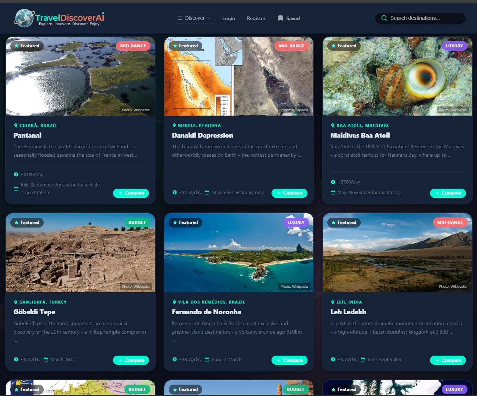477x396 pixels.
Task: Click the Featured badge on Fernando de Noronha card
Action: click(x=186, y=222)
